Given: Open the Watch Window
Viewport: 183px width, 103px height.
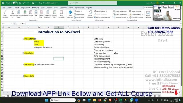Looking at the screenshot, I should click(x=148, y=14).
